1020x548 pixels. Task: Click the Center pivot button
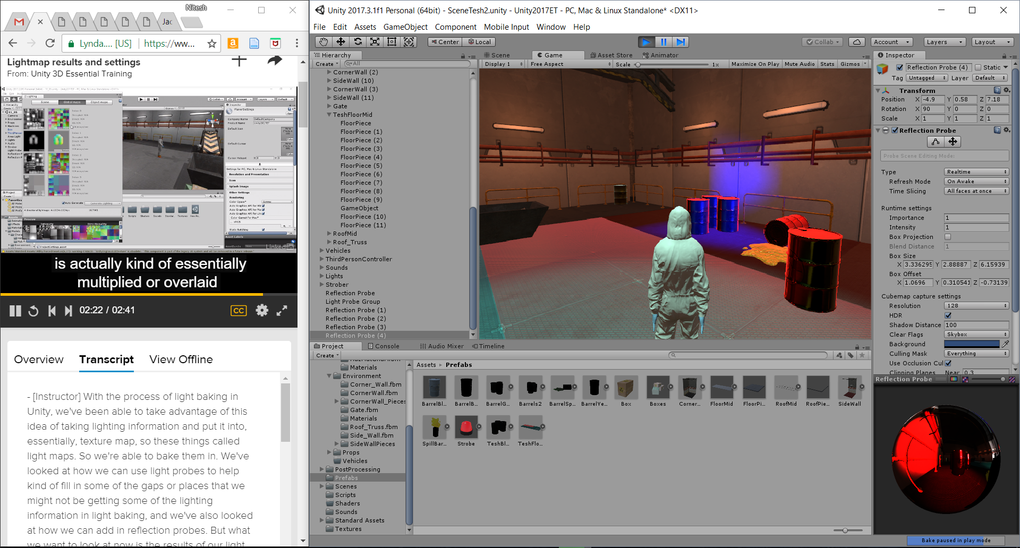(445, 42)
